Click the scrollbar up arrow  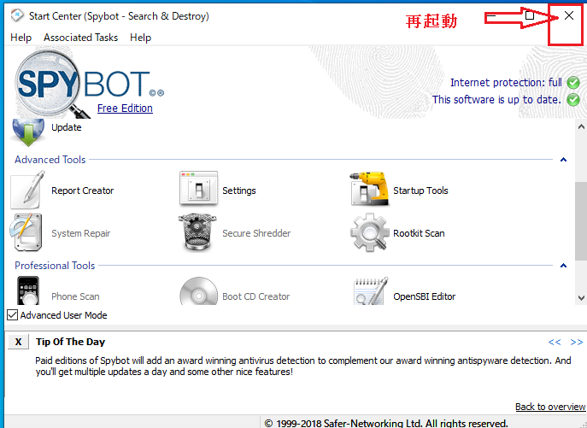tap(581, 126)
